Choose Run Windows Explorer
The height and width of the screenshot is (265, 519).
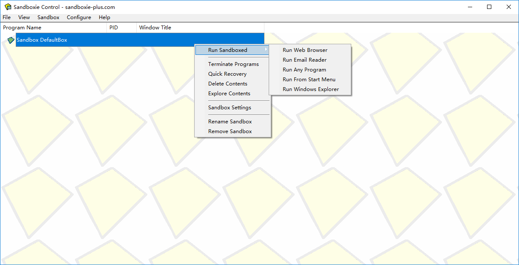click(310, 89)
